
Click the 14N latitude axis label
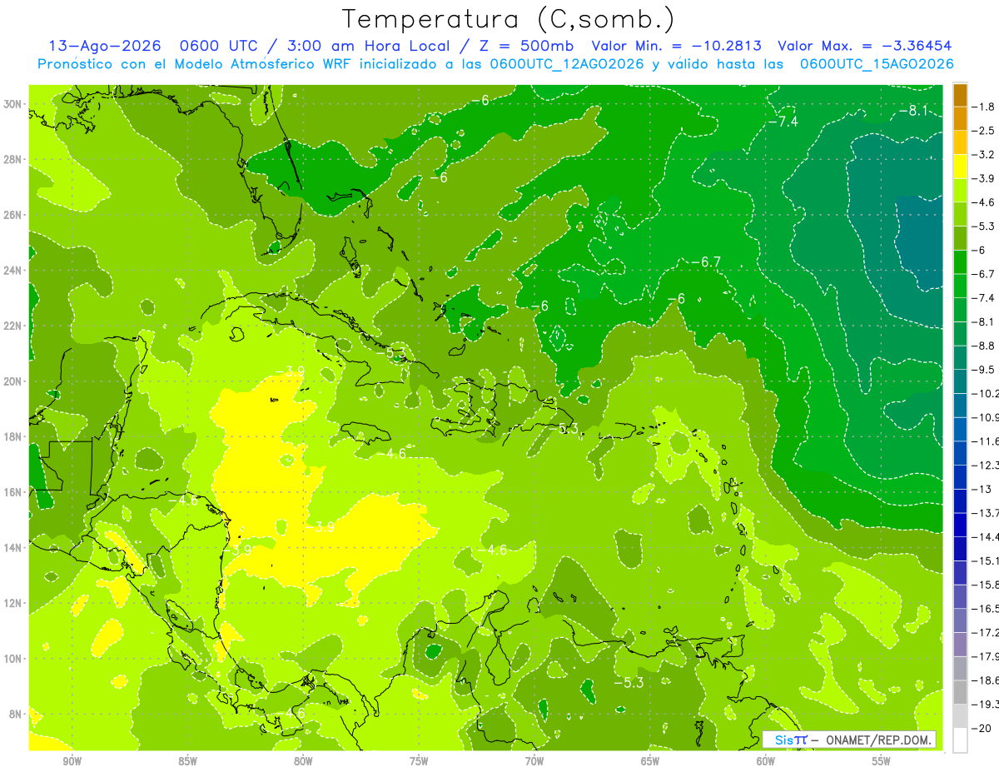coord(14,547)
